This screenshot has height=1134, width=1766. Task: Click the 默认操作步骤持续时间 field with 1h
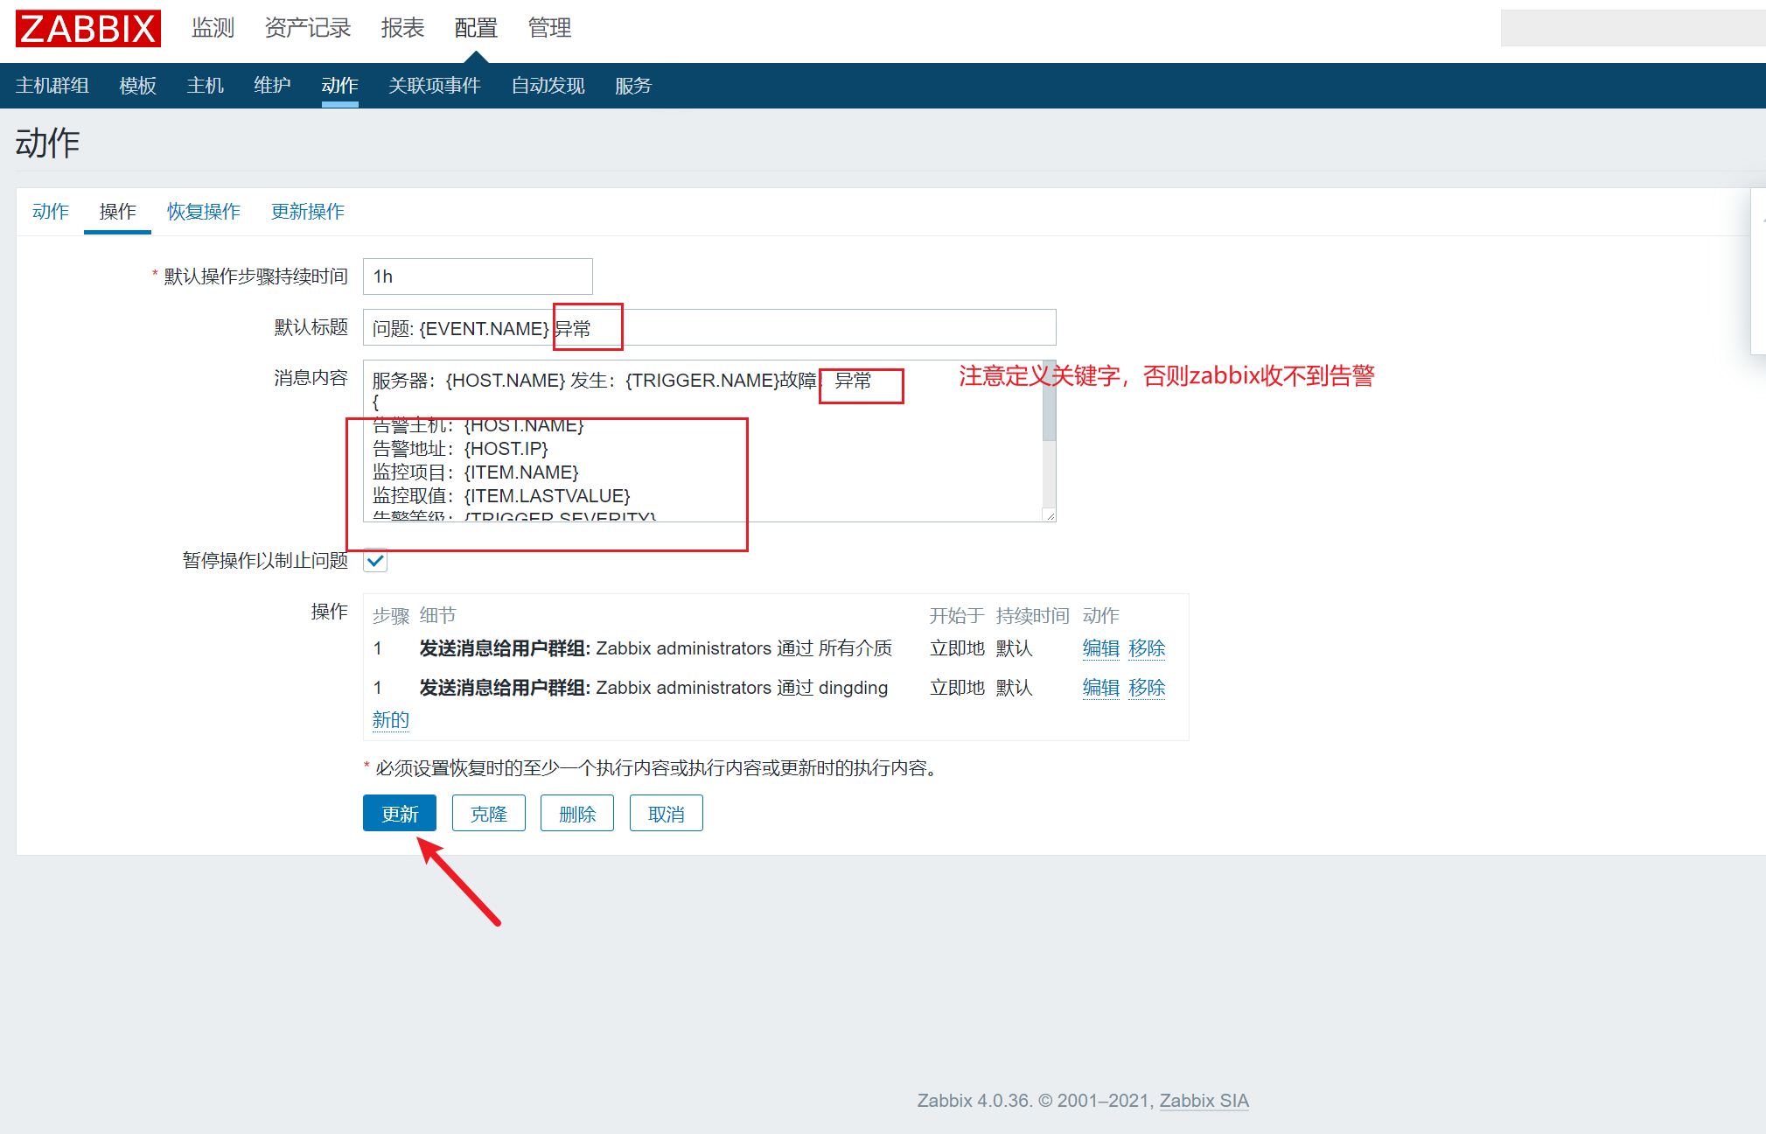tap(478, 276)
